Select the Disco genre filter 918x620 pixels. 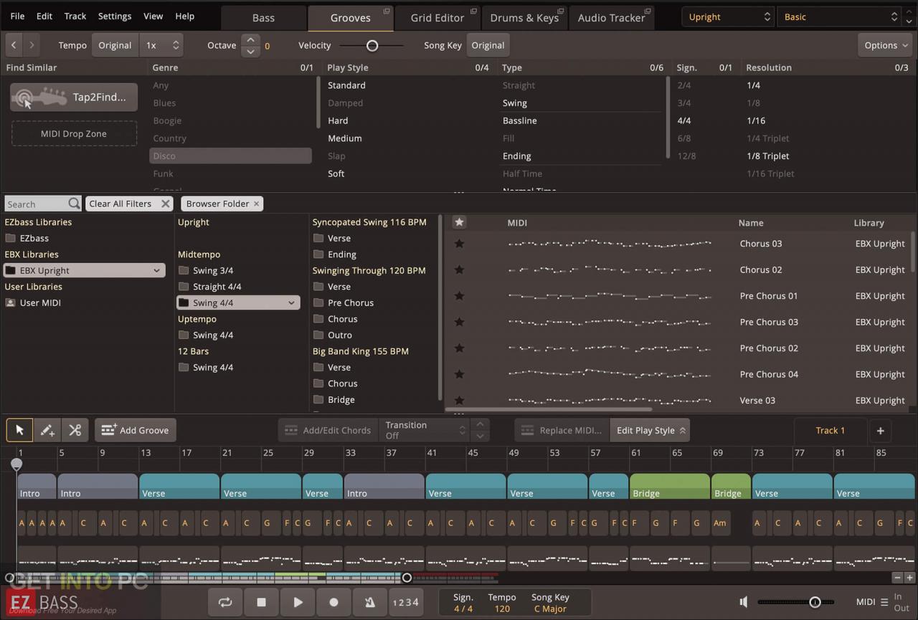coord(230,156)
